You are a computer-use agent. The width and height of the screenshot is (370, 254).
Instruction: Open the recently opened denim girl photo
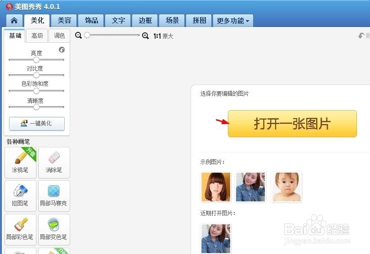coord(216,239)
